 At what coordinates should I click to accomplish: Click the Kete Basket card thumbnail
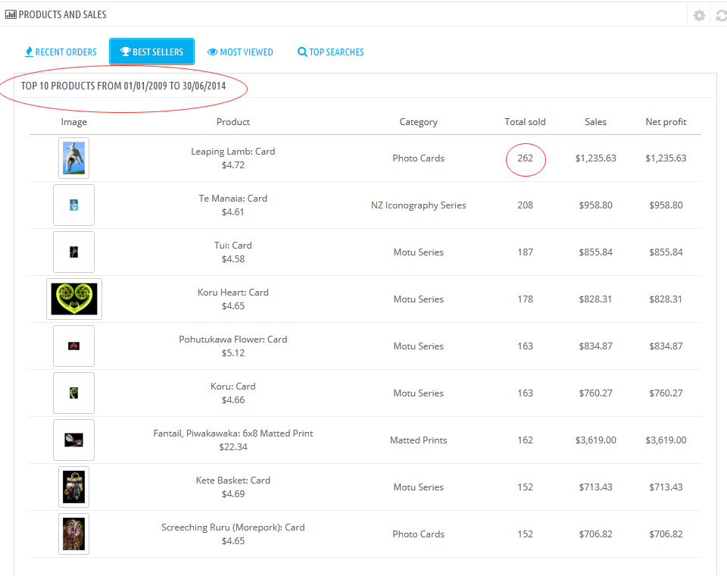coord(73,487)
